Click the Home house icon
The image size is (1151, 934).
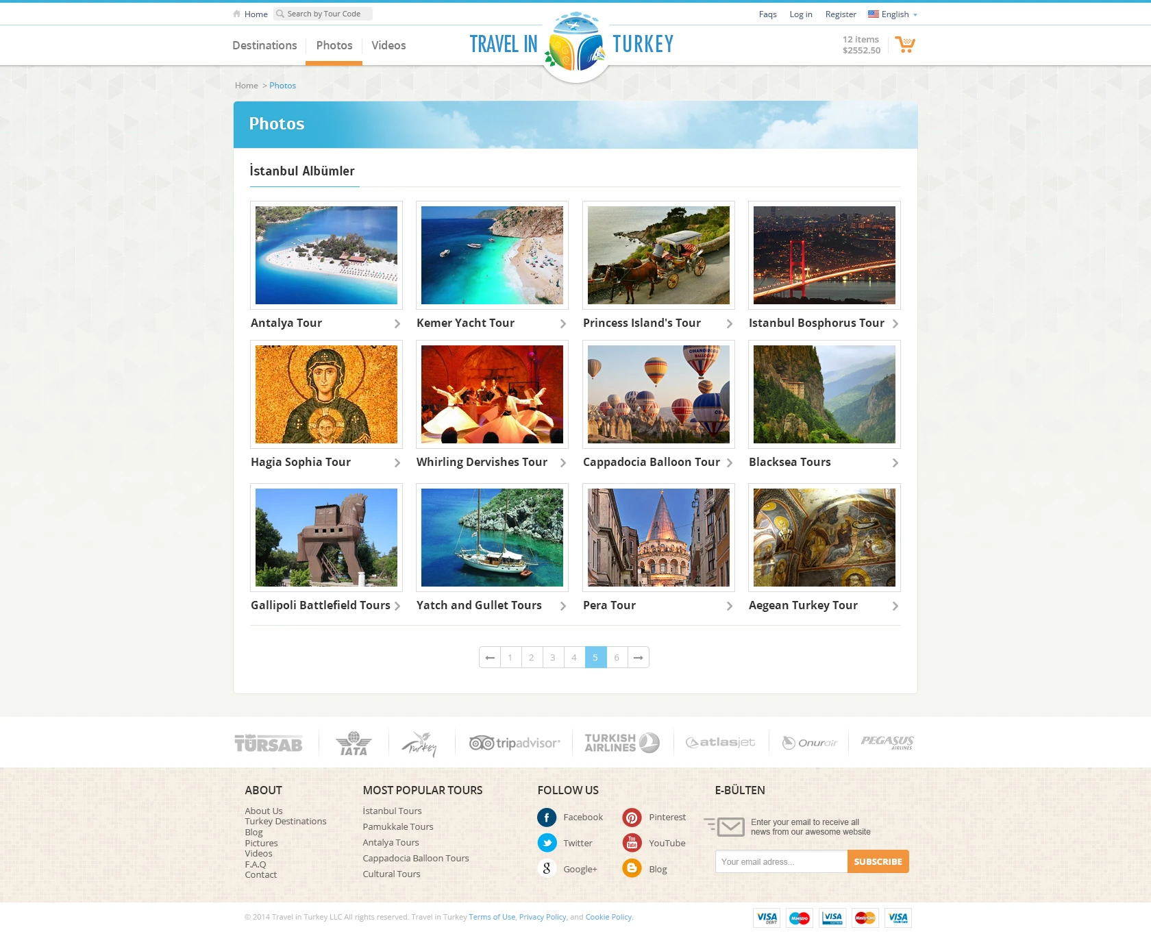pos(237,14)
